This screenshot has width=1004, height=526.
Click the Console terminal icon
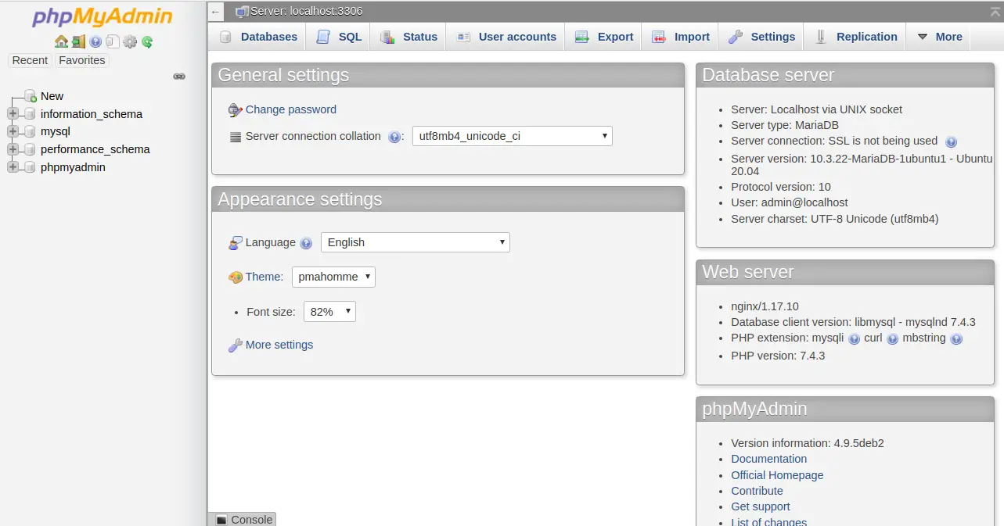click(221, 520)
